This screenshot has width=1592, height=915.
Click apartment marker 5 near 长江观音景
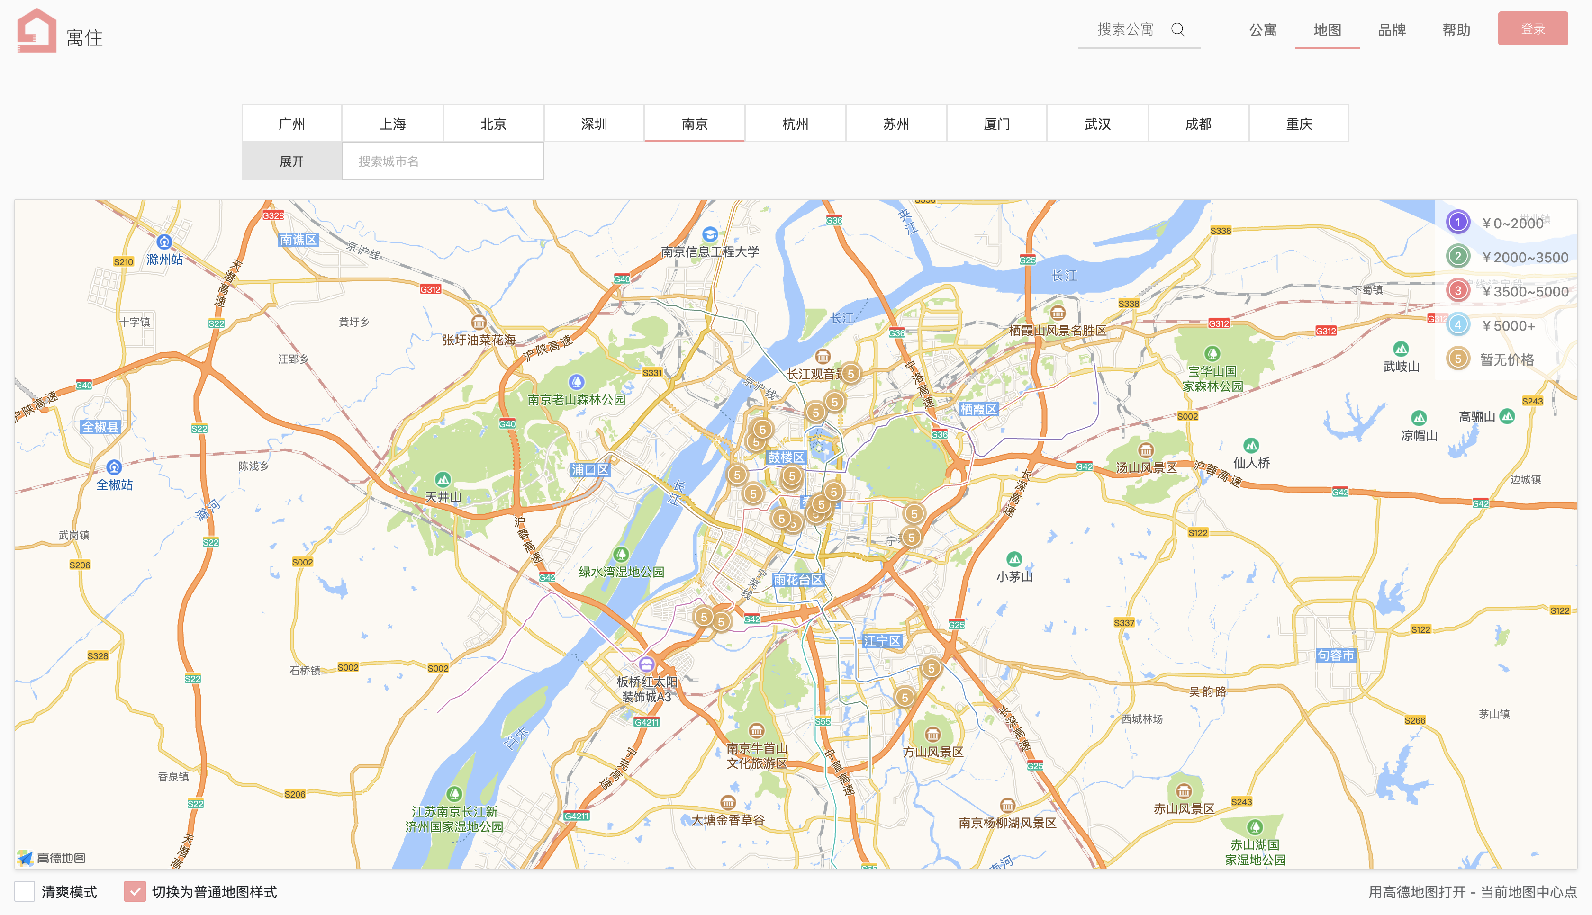pos(850,374)
